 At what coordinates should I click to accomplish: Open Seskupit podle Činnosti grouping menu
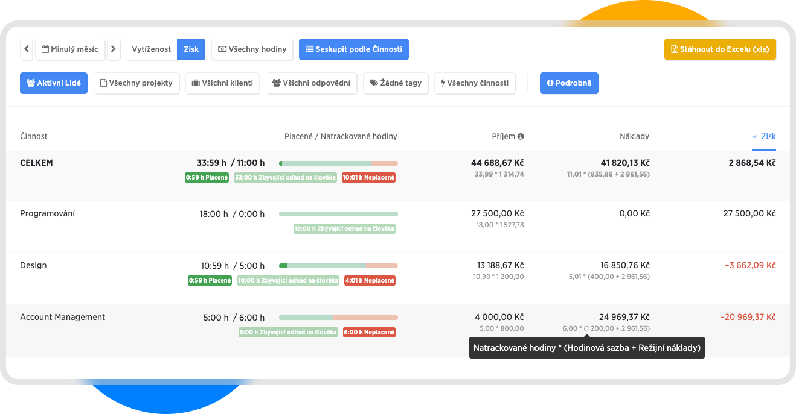click(x=353, y=49)
